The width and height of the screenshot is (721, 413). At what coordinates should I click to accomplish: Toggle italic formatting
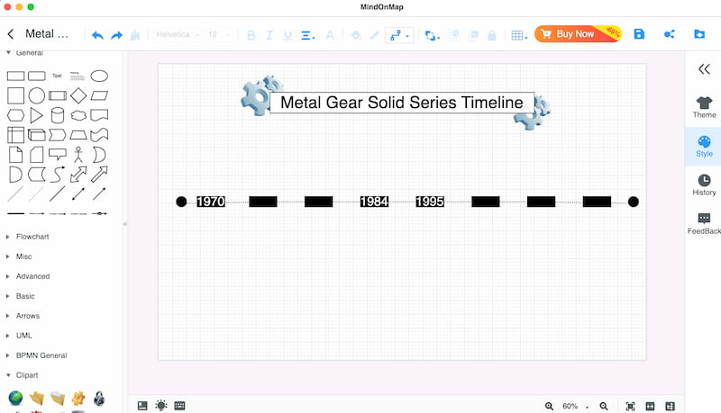pos(269,35)
